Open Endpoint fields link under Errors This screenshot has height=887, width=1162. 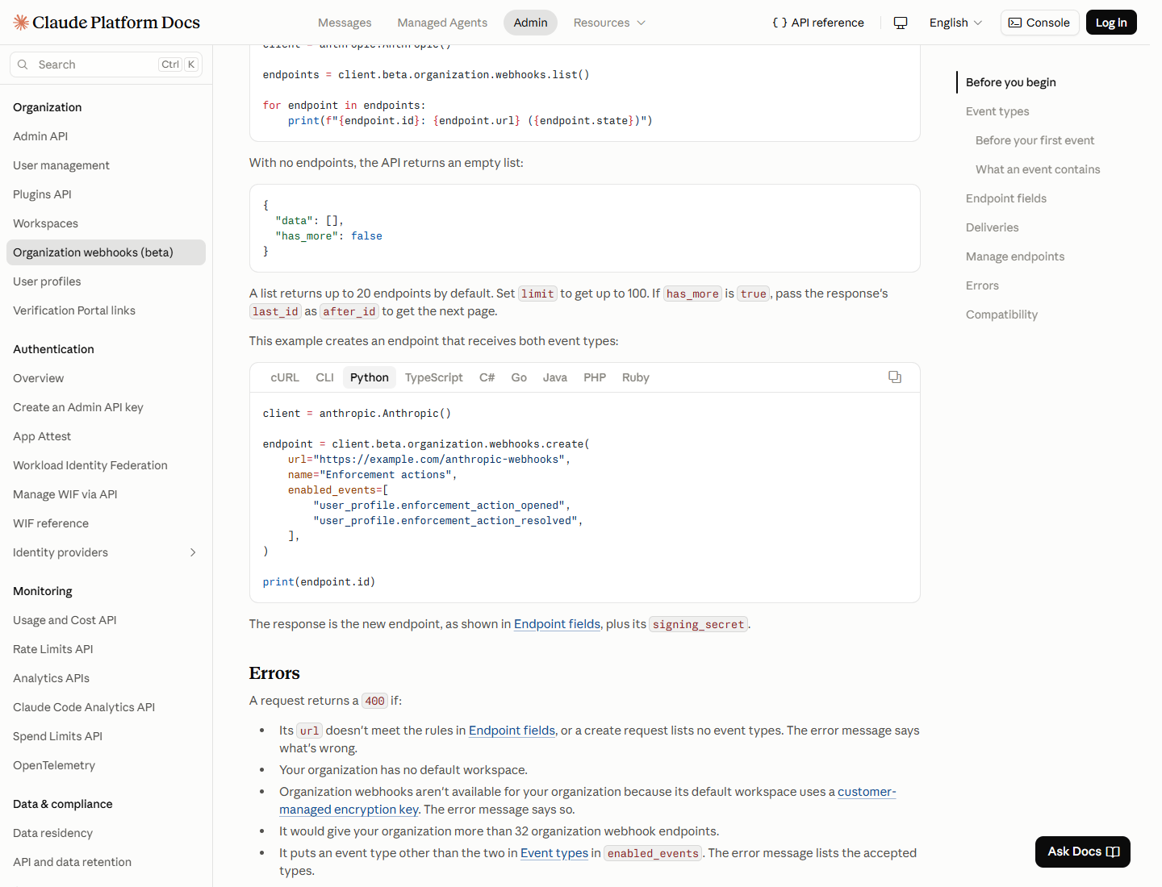point(512,731)
